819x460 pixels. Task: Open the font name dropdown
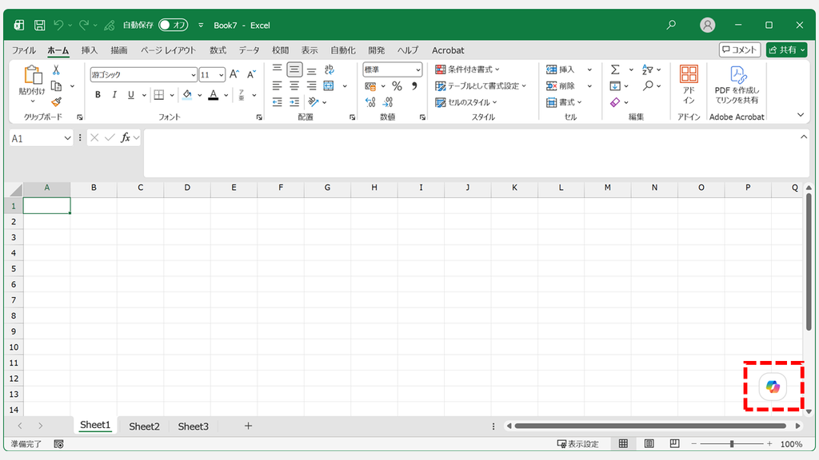coord(194,75)
